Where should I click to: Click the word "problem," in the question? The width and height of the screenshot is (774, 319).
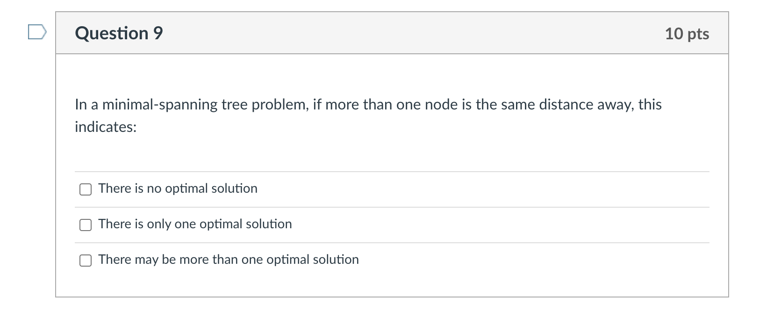[x=280, y=104]
